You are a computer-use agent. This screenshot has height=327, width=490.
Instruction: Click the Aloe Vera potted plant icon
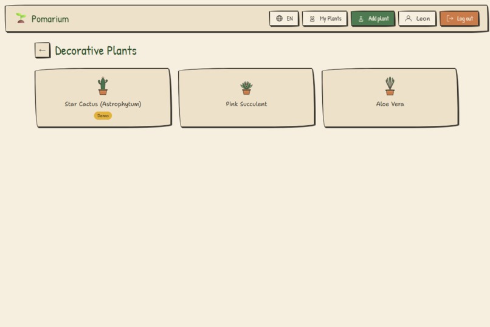[390, 86]
